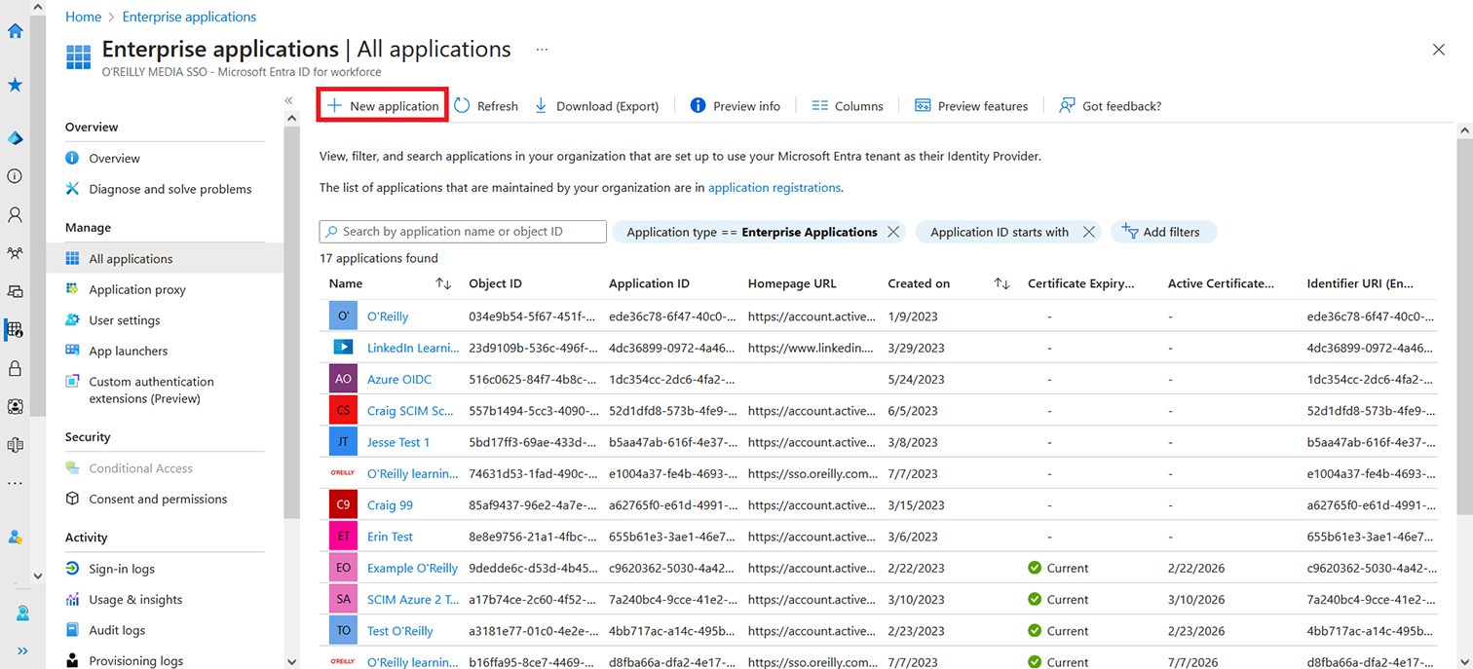This screenshot has height=669, width=1473.
Task: Click New application
Action: tap(382, 106)
